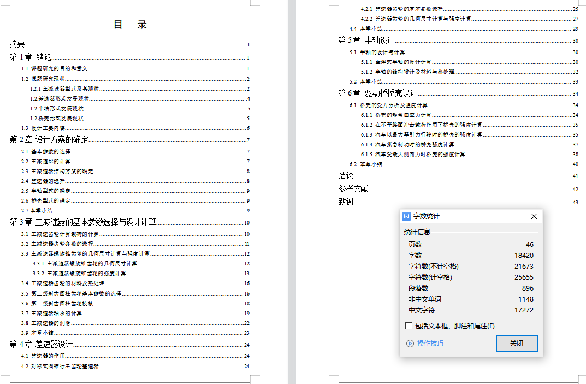
Task: Click the 致谢 entry in the contents
Action: coord(346,202)
